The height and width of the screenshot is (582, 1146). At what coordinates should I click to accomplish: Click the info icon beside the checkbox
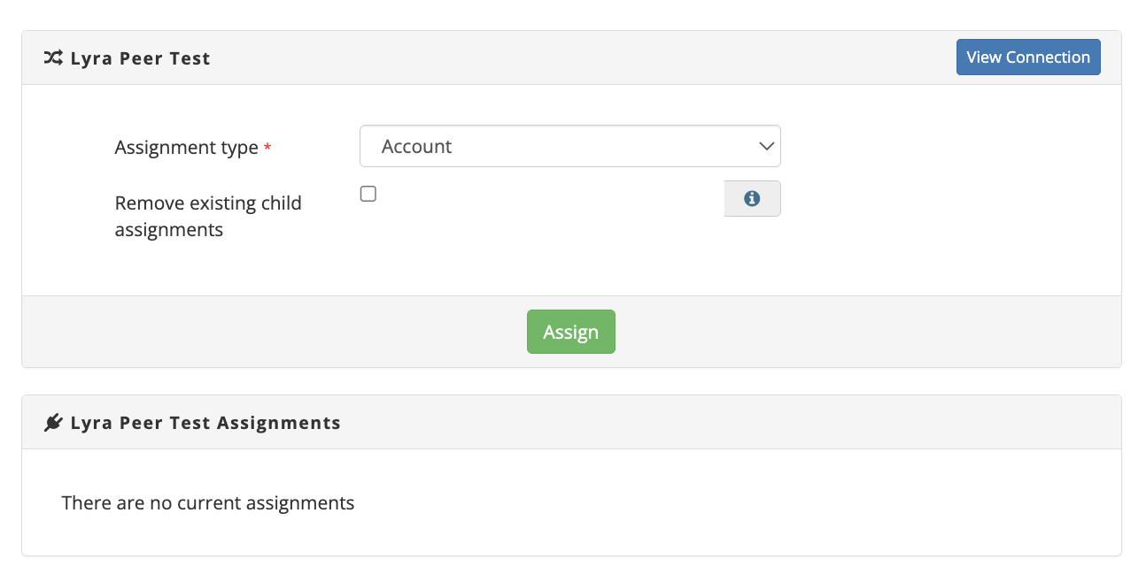point(752,199)
